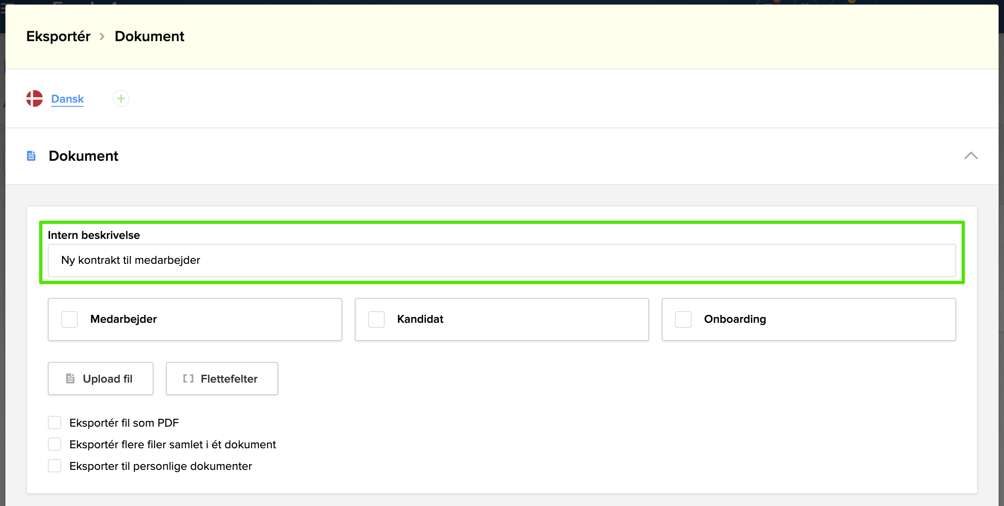This screenshot has height=506, width=1004.
Task: Collapse the Dokument section with chevron
Action: [x=971, y=156]
